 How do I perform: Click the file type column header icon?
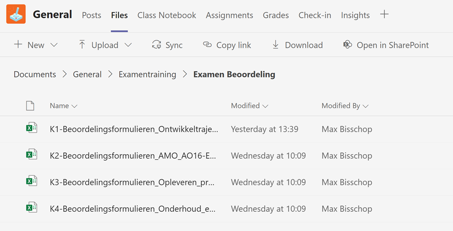(30, 106)
